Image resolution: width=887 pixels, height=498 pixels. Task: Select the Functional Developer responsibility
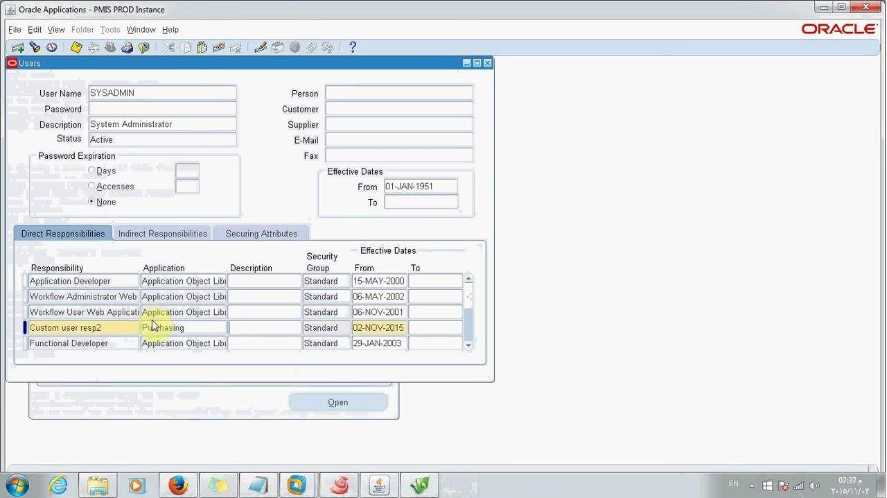pyautogui.click(x=83, y=343)
